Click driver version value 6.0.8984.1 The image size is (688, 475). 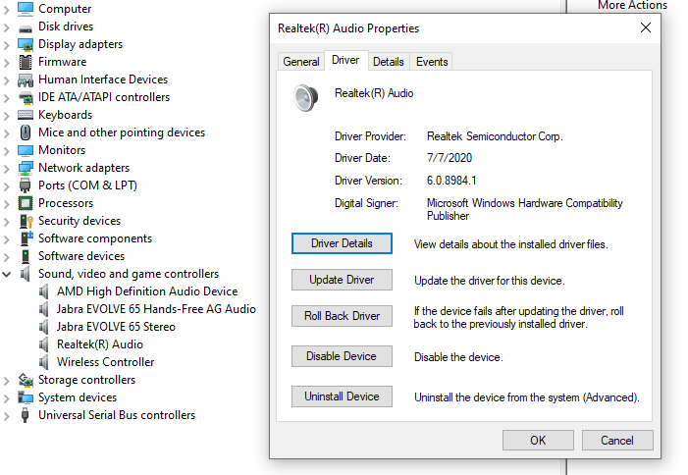pyautogui.click(x=451, y=181)
